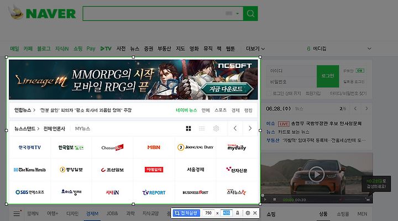Go to 사전 in navigation bar
Image resolution: width=398 pixels, height=221 pixels.
[121, 49]
